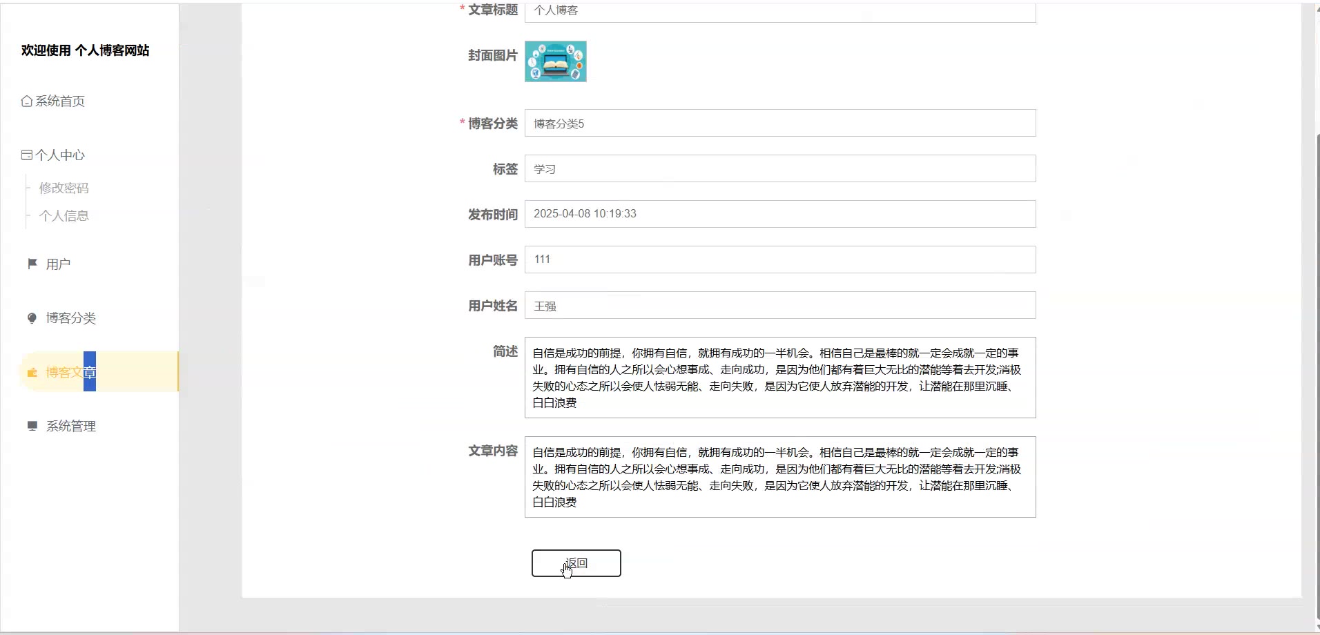Click the bulb icon beside 博客分类
This screenshot has width=1320, height=635.
tap(32, 318)
